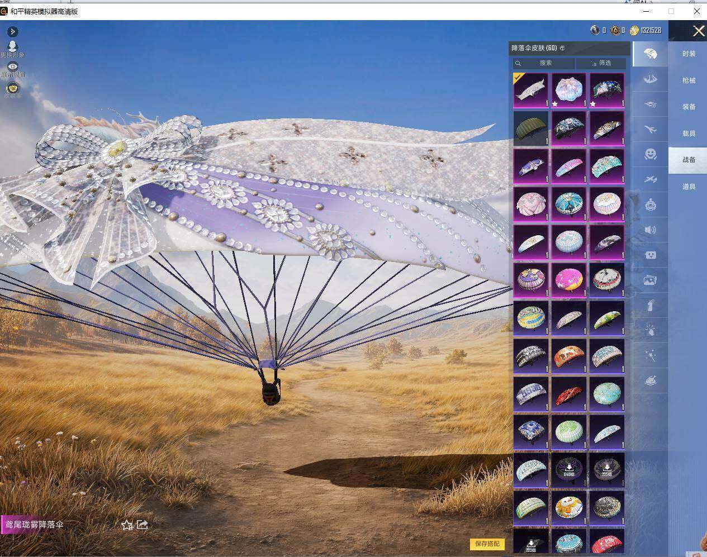The height and width of the screenshot is (557, 707).
Task: Choose the 640KB download parachute skin
Action: pos(569,470)
